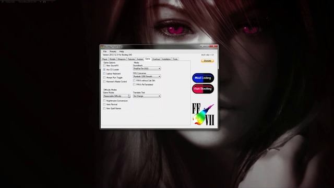Click the yellow Donate button
This screenshot has width=334, height=188.
[208, 61]
